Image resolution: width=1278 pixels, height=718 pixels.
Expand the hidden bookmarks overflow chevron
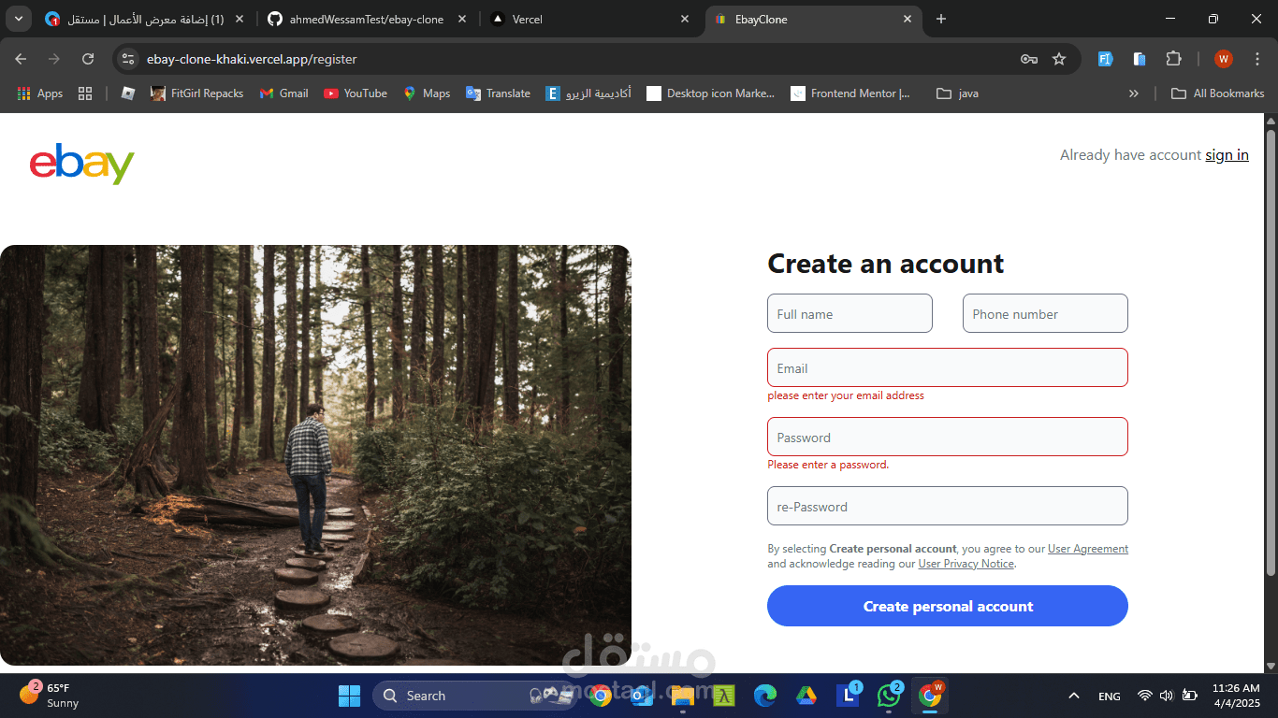pos(1134,93)
